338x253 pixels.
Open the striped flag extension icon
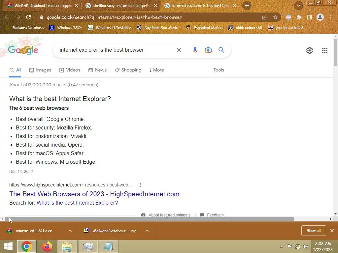[288, 17]
